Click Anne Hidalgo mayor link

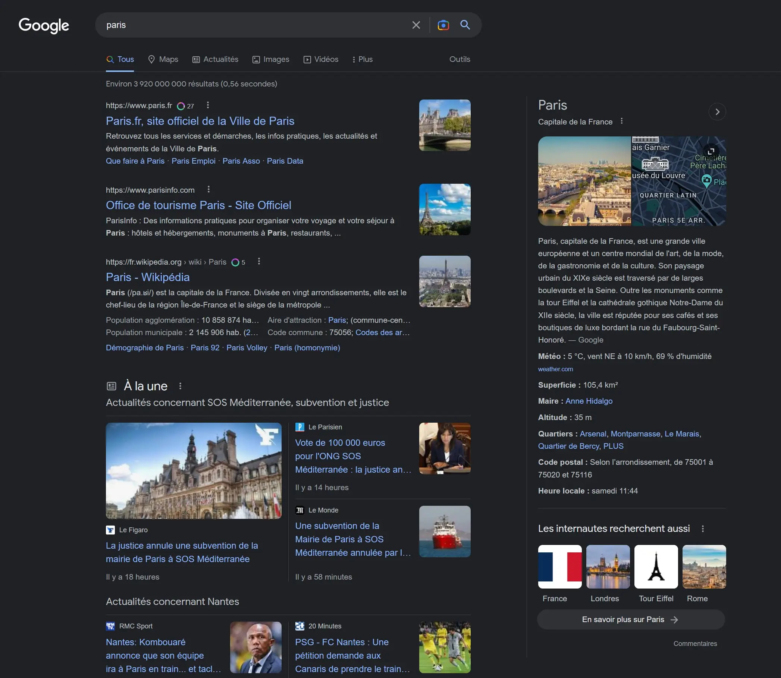(589, 401)
